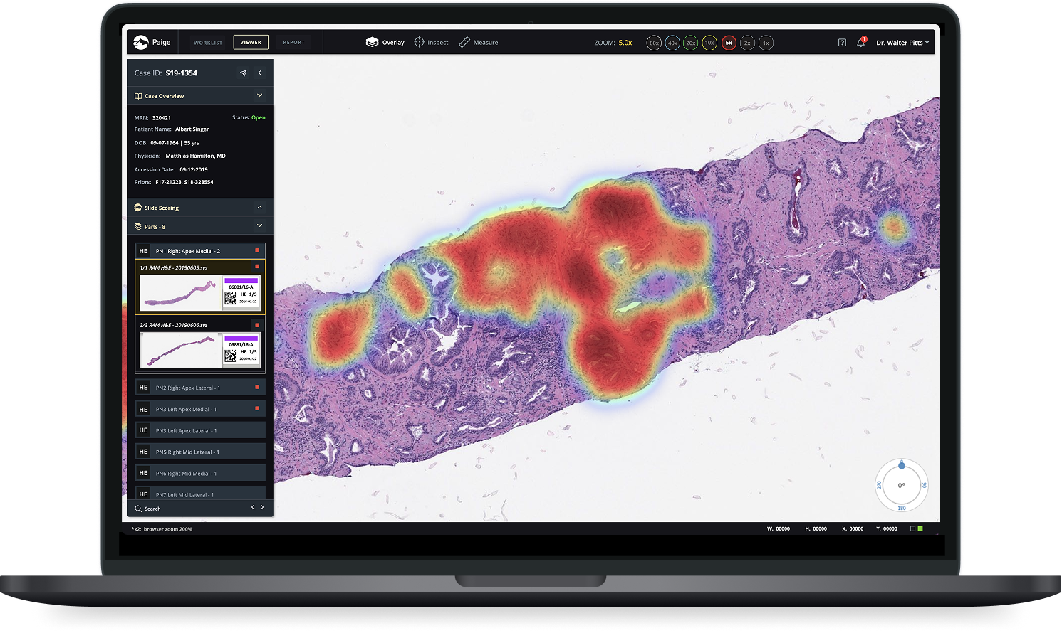
Task: Click the send case paper-plane icon
Action: tap(243, 73)
